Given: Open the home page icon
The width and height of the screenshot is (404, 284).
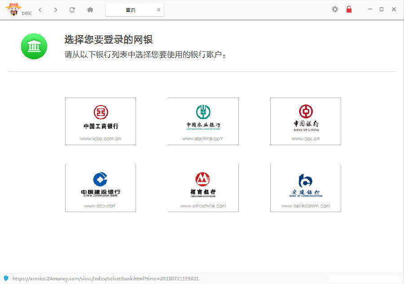Looking at the screenshot, I should [90, 10].
